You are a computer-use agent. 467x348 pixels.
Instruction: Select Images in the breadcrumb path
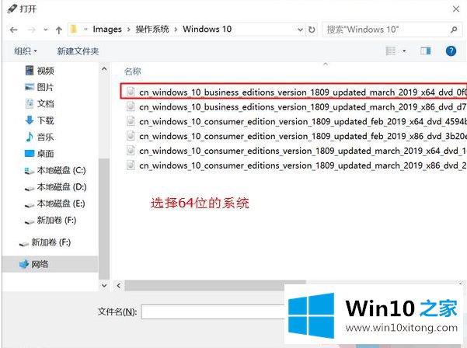coord(107,30)
